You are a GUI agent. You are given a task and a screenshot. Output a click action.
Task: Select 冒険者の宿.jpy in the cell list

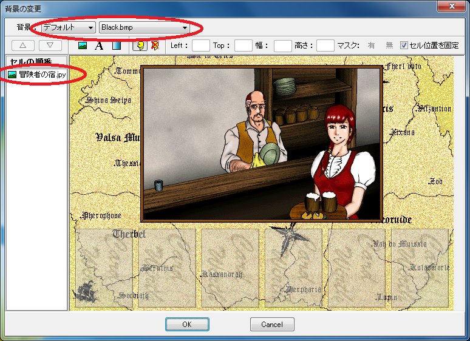tap(37, 75)
